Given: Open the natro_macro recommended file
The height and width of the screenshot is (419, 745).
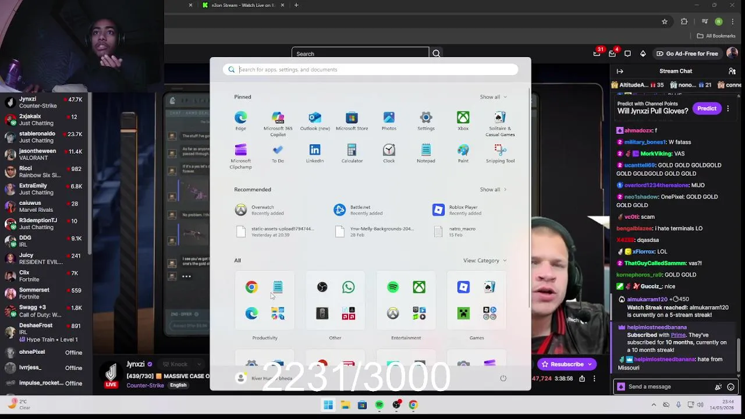Looking at the screenshot, I should coord(455,232).
